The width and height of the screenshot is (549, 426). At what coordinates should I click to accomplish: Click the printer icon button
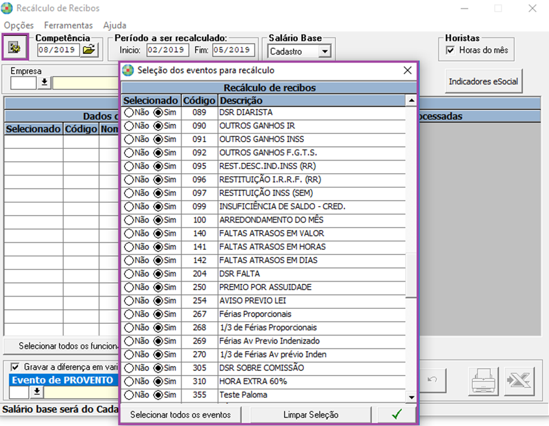483,381
